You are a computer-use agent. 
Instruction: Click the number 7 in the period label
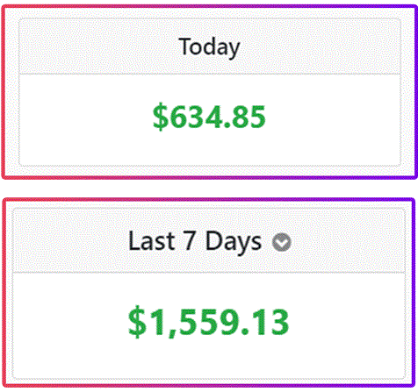tap(190, 240)
